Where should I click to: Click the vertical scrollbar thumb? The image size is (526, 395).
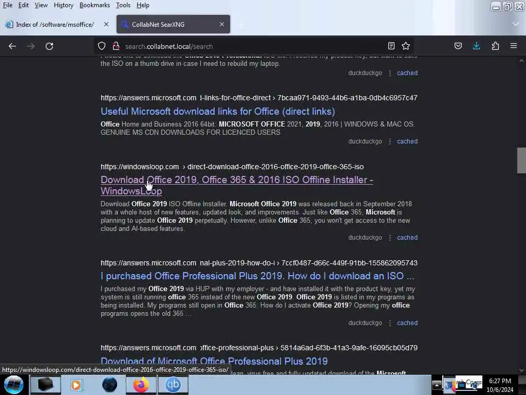point(521,160)
